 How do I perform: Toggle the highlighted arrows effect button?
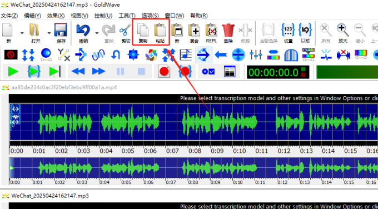(x=203, y=54)
